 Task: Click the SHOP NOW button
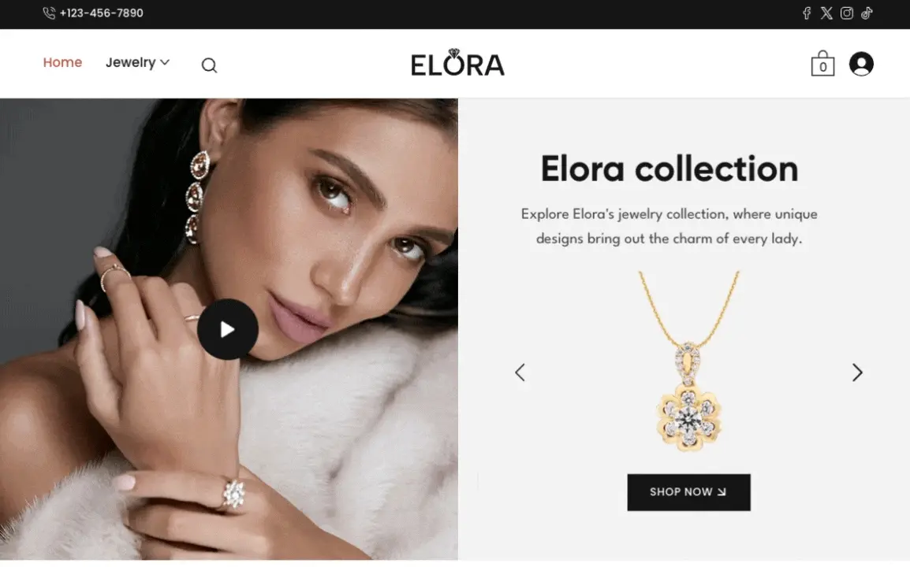(x=688, y=492)
